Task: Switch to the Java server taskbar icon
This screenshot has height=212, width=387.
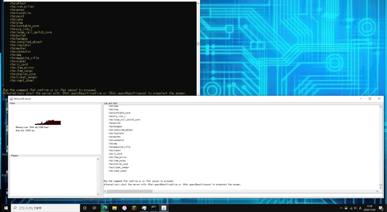Action: [x=163, y=208]
